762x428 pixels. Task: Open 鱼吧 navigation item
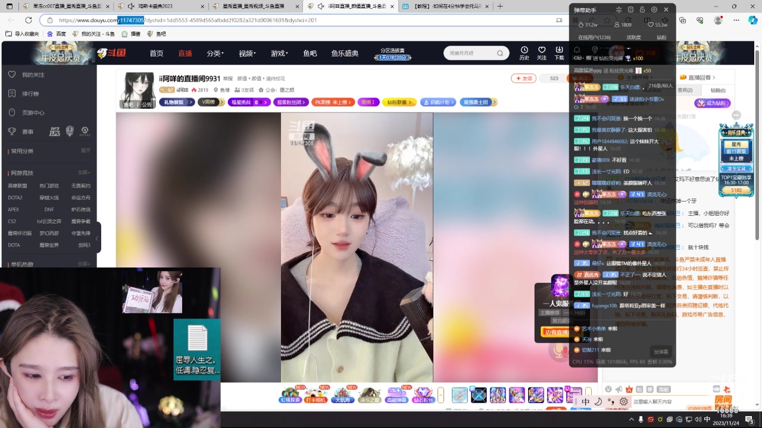(x=310, y=53)
